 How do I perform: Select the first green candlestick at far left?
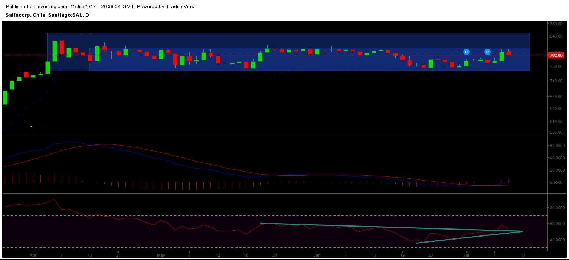[5, 98]
